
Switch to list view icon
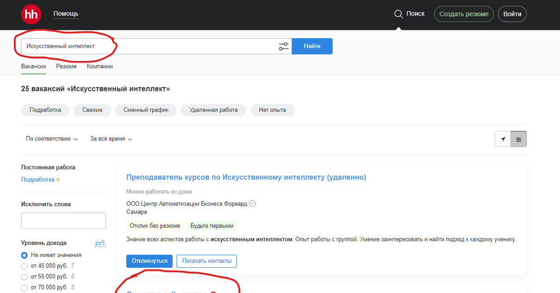coord(518,139)
